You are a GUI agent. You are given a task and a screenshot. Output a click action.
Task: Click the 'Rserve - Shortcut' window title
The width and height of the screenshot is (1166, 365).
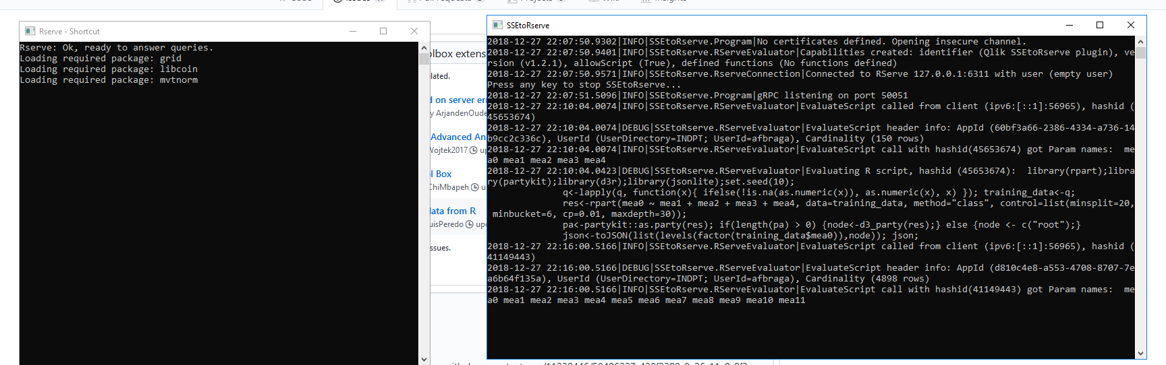coord(70,32)
